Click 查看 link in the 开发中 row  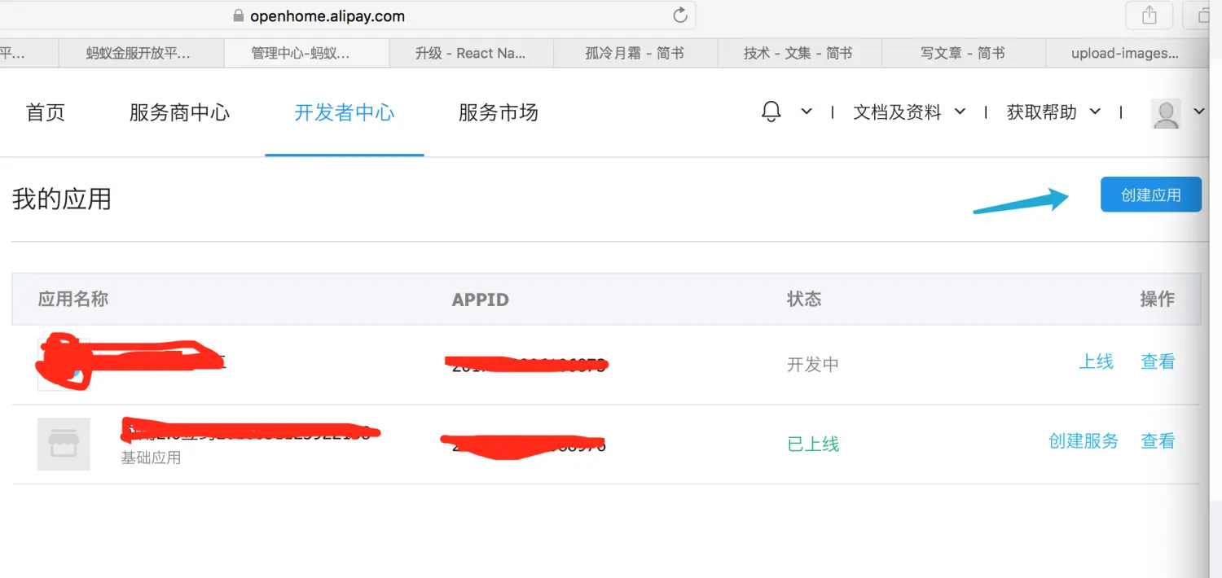(1158, 361)
